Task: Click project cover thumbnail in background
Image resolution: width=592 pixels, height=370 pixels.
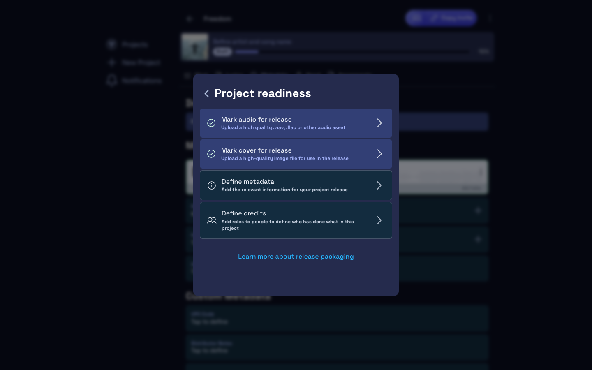Action: (195, 47)
